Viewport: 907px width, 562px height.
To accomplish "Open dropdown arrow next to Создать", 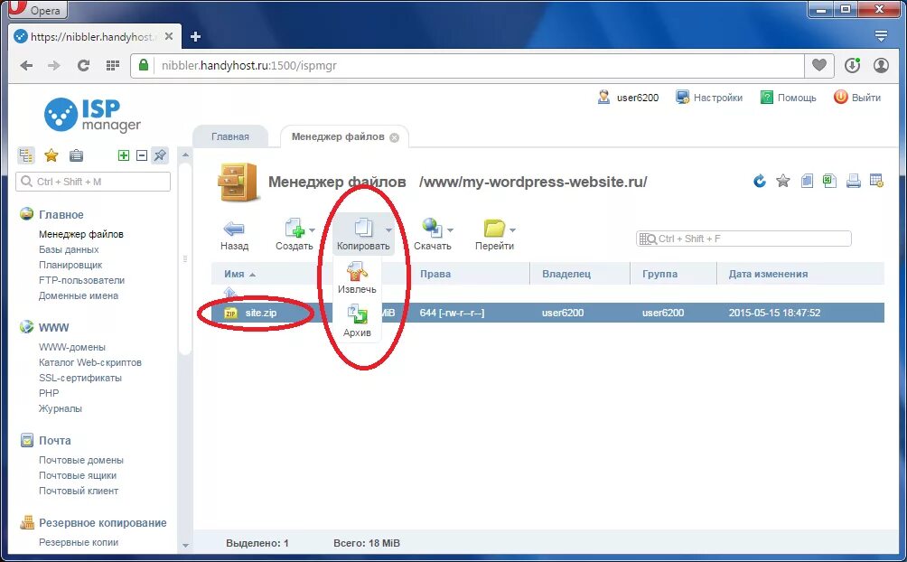I will (313, 230).
